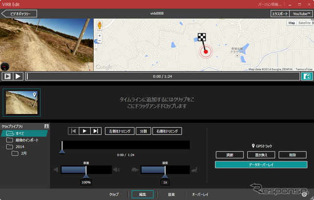Click the loud volume speaker icon
314x200 pixels.
[x=116, y=170]
